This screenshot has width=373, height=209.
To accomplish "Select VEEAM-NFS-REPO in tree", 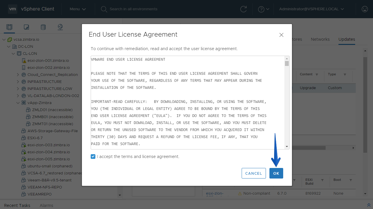I will (x=45, y=187).
